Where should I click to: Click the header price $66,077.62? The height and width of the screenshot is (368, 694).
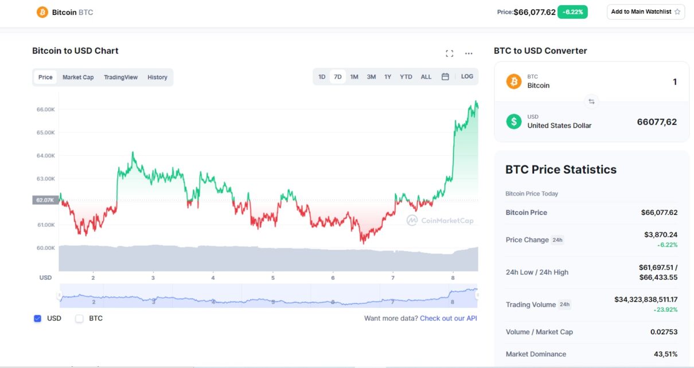535,12
